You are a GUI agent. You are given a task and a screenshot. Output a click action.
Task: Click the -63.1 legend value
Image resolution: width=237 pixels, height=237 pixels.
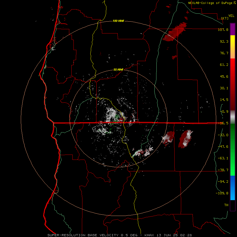pos(223,158)
